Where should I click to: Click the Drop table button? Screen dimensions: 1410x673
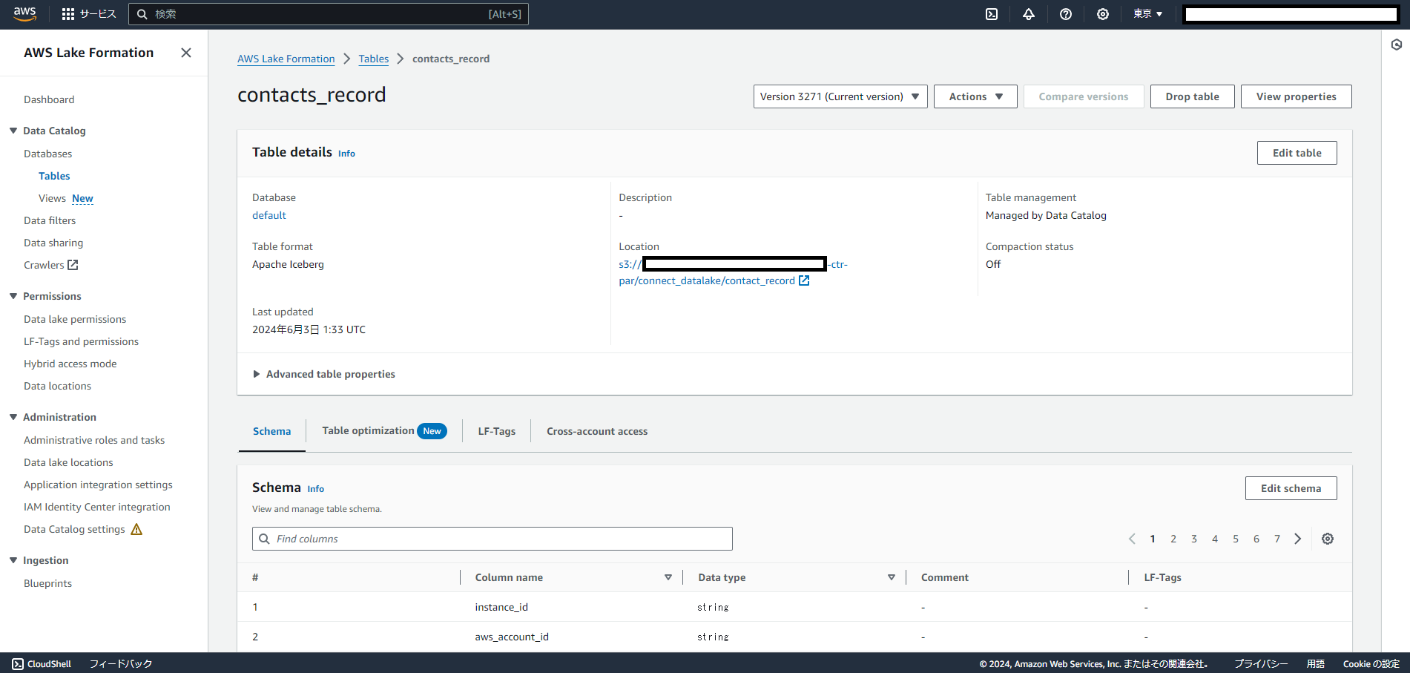1192,96
